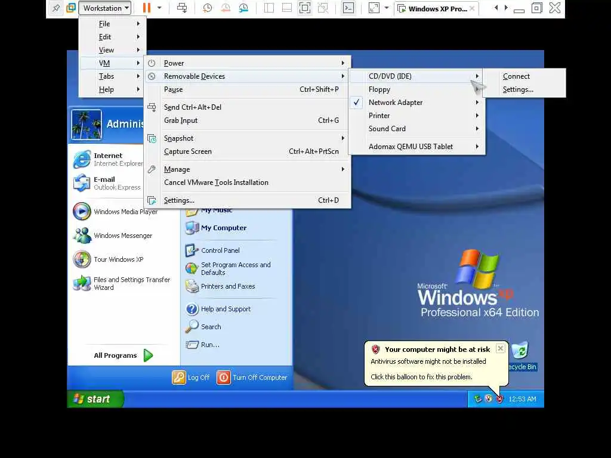Screen dimensions: 611x458
Task: Open Internet Explorer from Start menu
Action: 108,159
